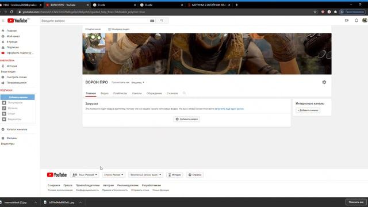Click the Видеоигры channel icon in sidebar

(4, 119)
